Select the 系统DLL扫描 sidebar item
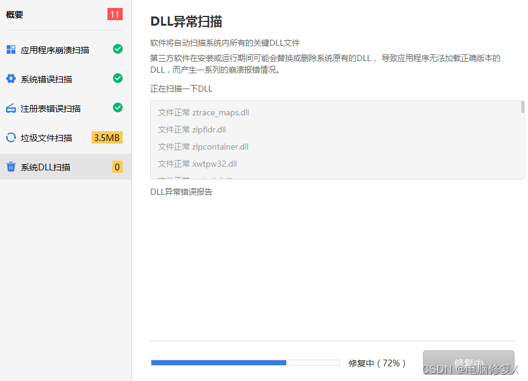528x381 pixels. tap(66, 167)
